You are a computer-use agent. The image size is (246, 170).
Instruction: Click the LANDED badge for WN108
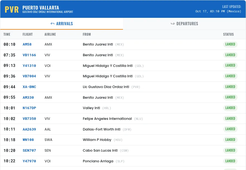click(230, 140)
